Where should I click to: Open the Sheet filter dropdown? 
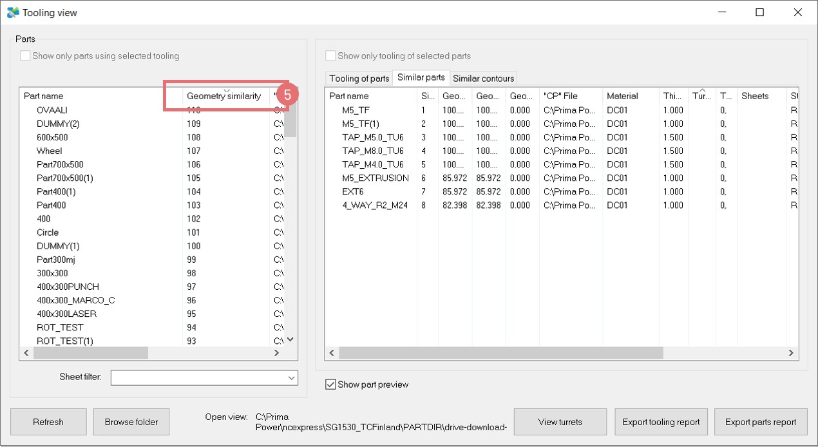290,377
